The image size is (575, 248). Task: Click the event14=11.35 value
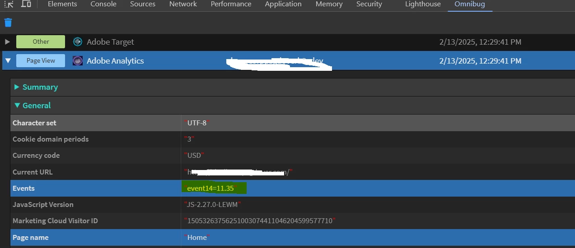point(210,188)
